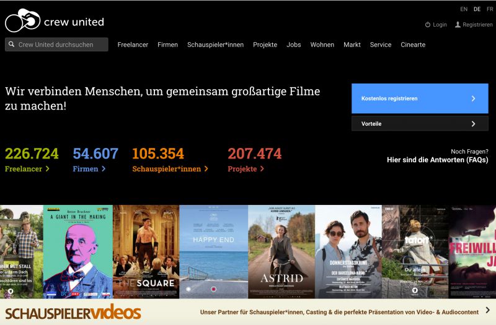
Task: Select DE language option
Action: (x=477, y=9)
